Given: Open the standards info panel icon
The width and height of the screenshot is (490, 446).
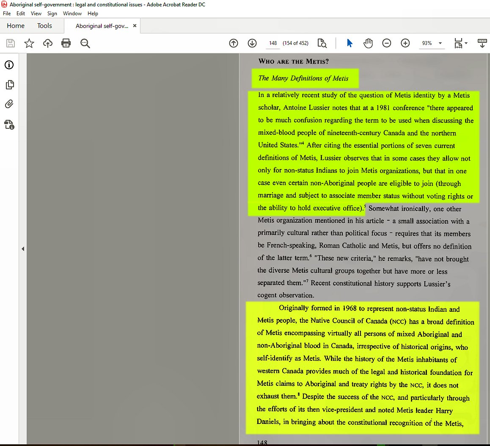Looking at the screenshot, I should [9, 125].
